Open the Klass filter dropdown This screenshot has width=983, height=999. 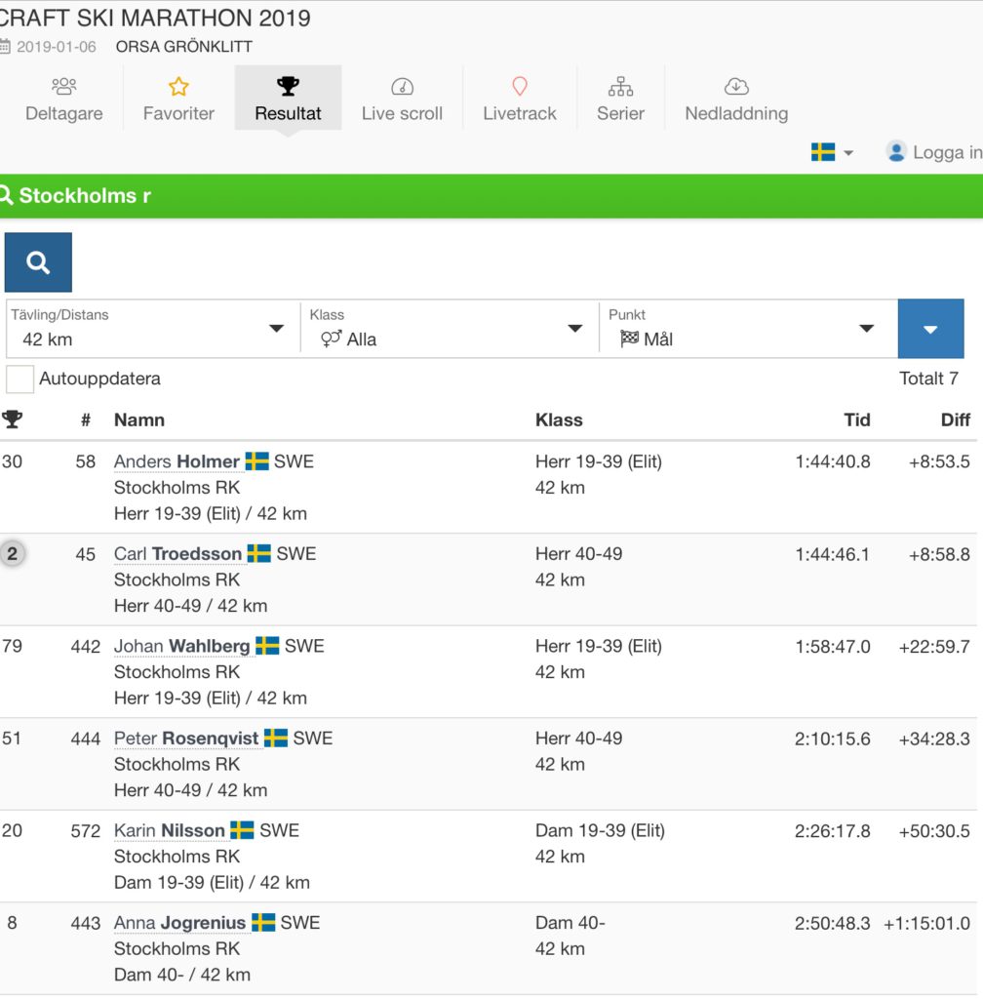click(x=450, y=329)
